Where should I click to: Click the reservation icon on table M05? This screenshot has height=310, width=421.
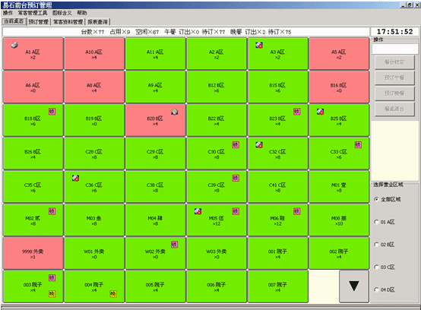click(x=198, y=211)
